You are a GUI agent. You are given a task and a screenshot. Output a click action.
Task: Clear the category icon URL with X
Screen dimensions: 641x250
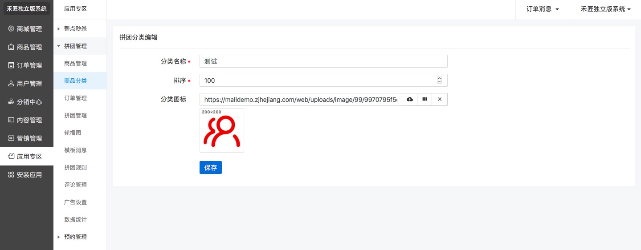click(x=440, y=99)
